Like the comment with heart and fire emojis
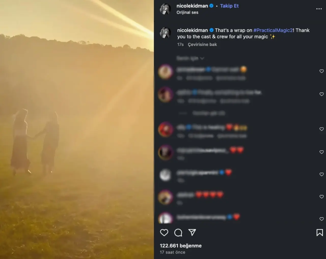 click(x=321, y=129)
